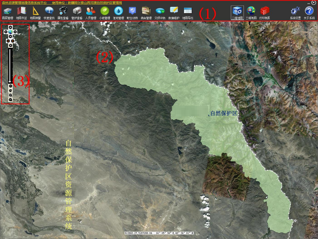Open 系统设置 system settings
This screenshot has height=239, width=318.
tap(295, 12)
